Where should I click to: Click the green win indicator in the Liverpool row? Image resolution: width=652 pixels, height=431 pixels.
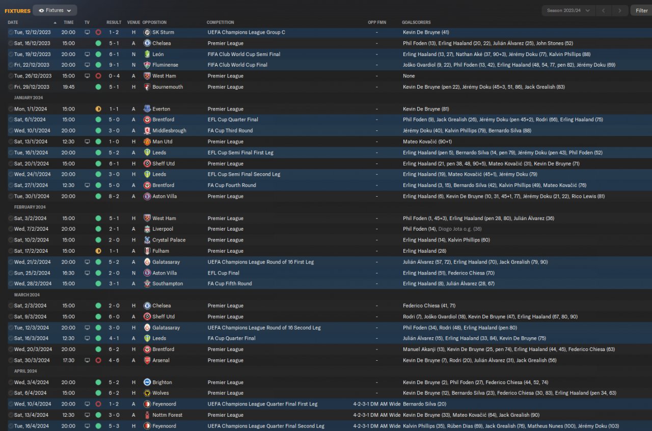[x=98, y=229]
